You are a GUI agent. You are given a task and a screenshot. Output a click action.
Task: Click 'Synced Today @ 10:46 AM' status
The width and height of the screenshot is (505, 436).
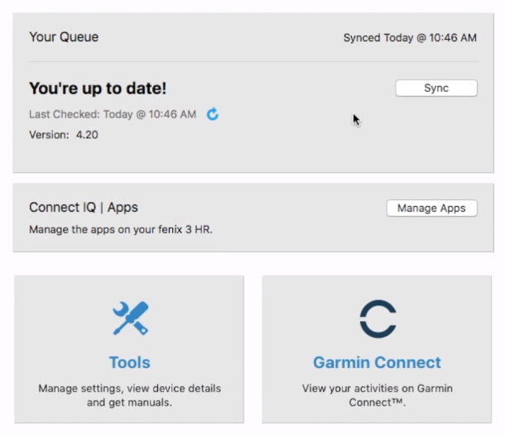click(410, 38)
